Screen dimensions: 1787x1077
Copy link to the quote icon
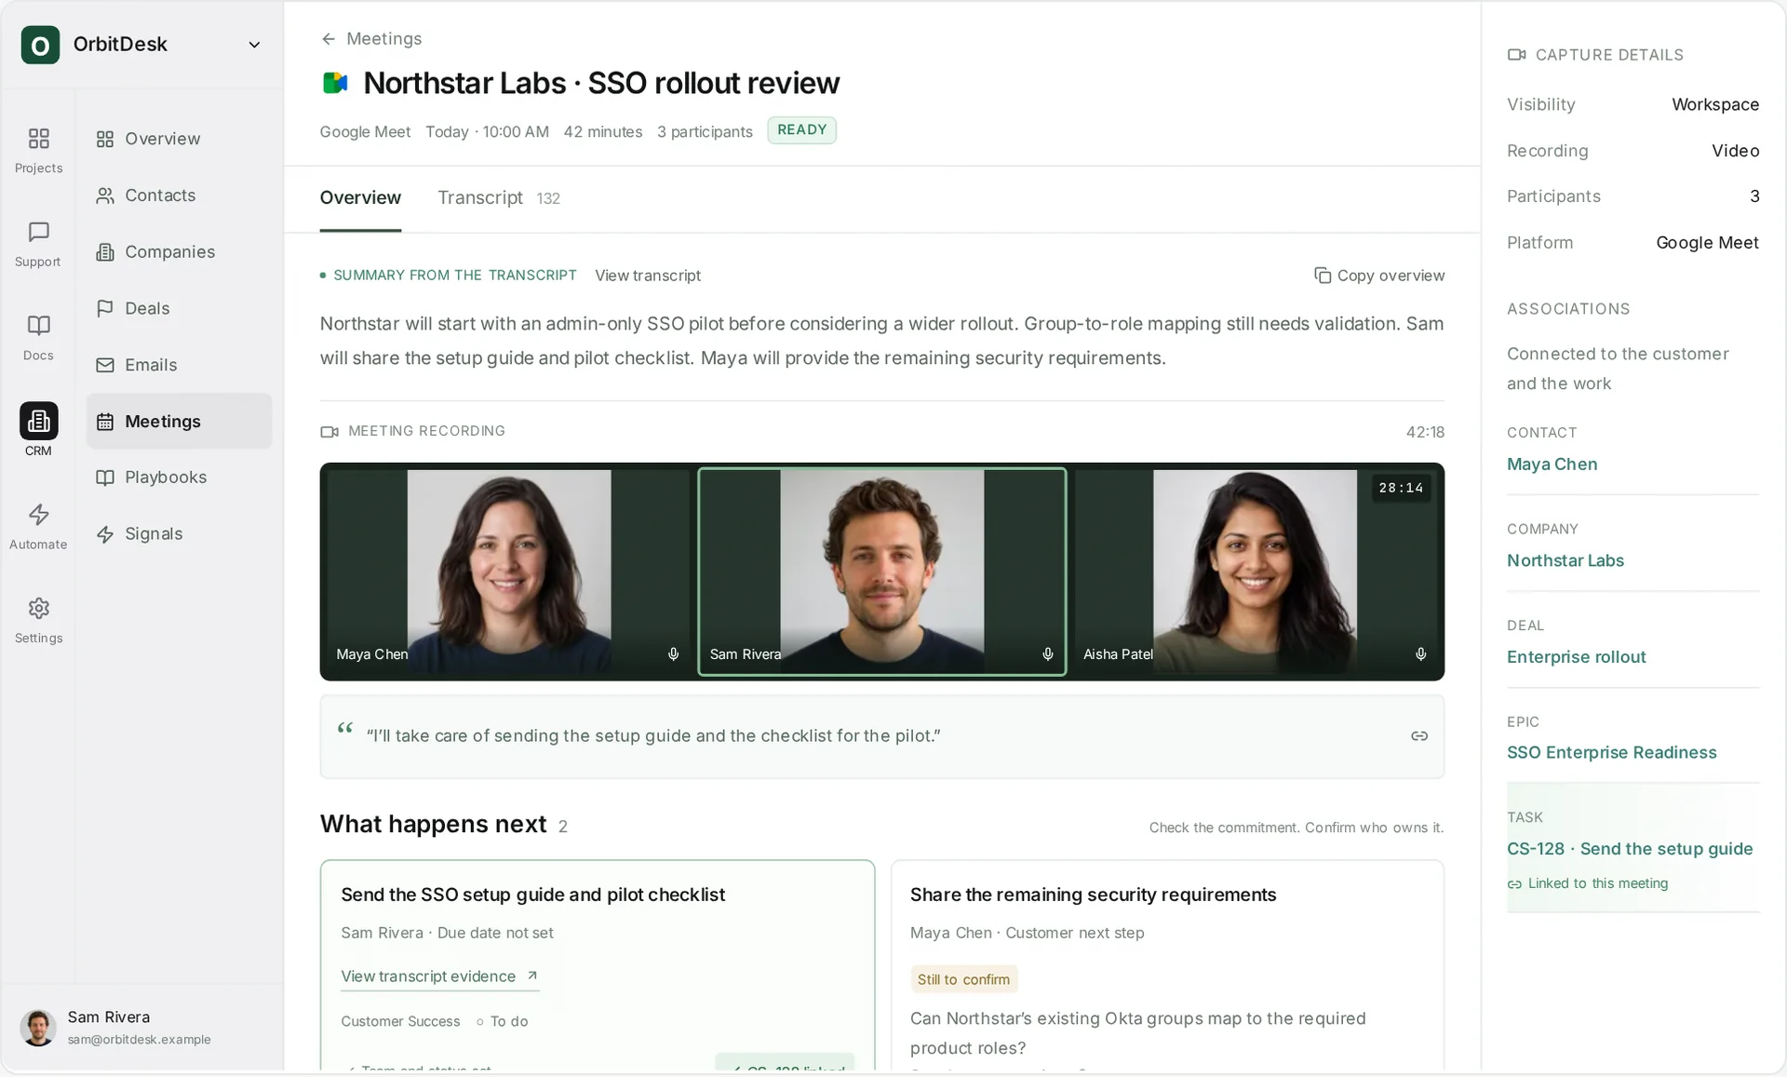click(x=1419, y=736)
